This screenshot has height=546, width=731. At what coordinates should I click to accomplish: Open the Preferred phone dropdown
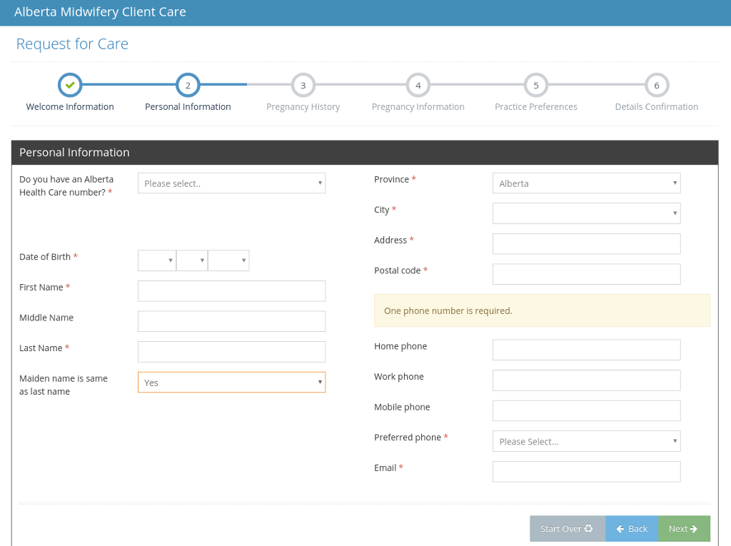(x=587, y=441)
